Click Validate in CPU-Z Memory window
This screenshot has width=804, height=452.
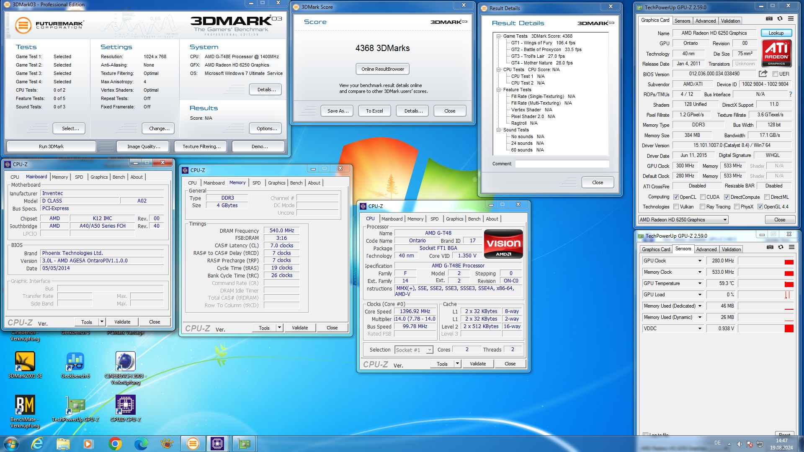pyautogui.click(x=300, y=328)
